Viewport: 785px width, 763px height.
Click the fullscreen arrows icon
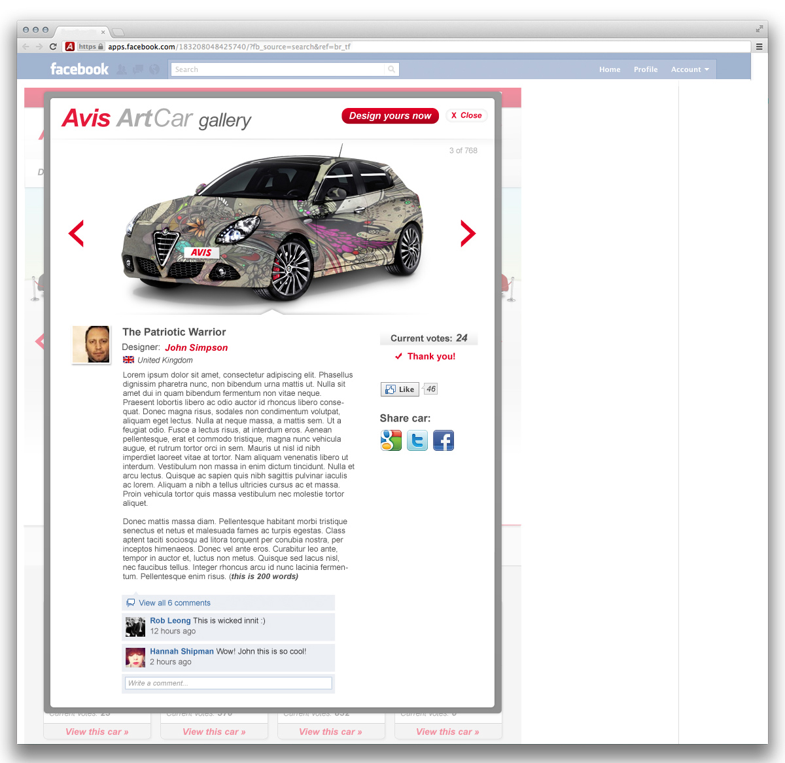[759, 29]
